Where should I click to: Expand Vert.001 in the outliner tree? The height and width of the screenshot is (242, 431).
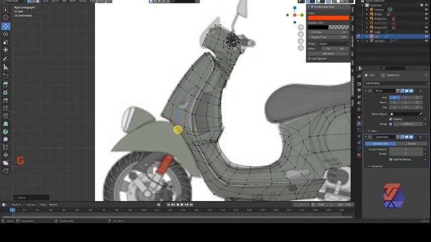pyautogui.click(x=367, y=41)
